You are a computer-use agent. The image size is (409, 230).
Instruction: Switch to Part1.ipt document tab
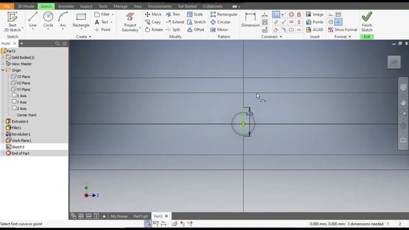[141, 216]
